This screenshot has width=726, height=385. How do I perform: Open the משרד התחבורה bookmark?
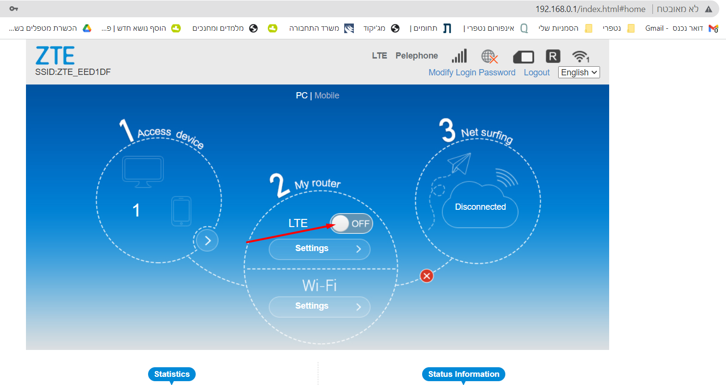click(321, 28)
